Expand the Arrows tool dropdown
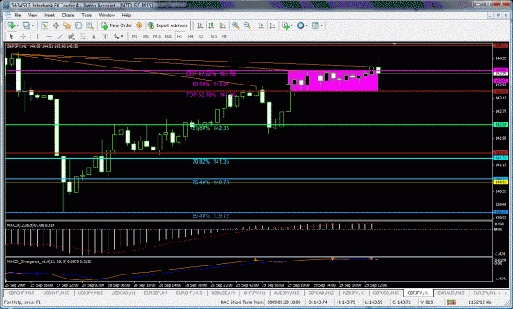The image size is (513, 309). tap(122, 36)
